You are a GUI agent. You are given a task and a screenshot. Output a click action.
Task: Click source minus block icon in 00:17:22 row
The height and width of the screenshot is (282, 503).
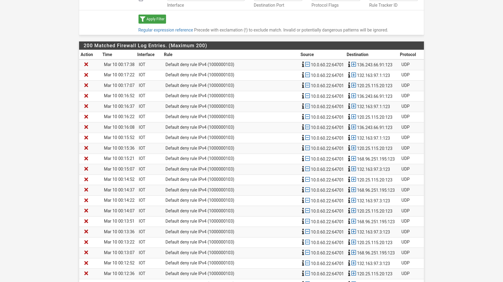click(307, 75)
